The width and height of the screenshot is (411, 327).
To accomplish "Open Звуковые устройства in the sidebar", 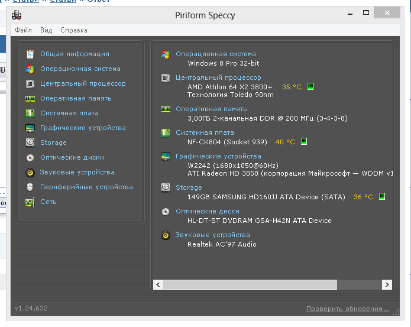I will click(x=77, y=173).
